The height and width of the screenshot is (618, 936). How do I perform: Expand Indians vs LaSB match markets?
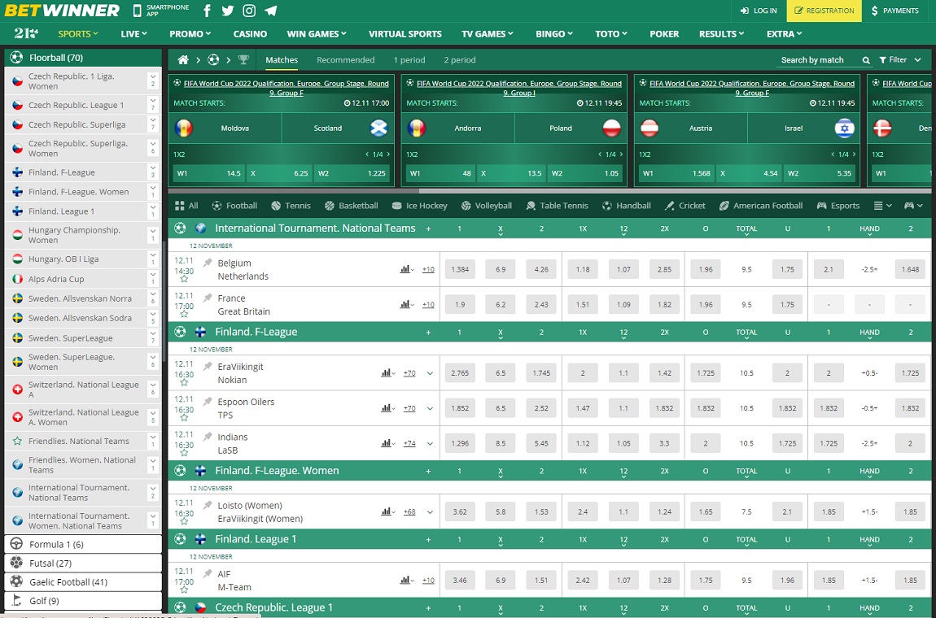(430, 444)
